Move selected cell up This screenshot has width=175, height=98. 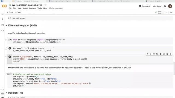147,54
